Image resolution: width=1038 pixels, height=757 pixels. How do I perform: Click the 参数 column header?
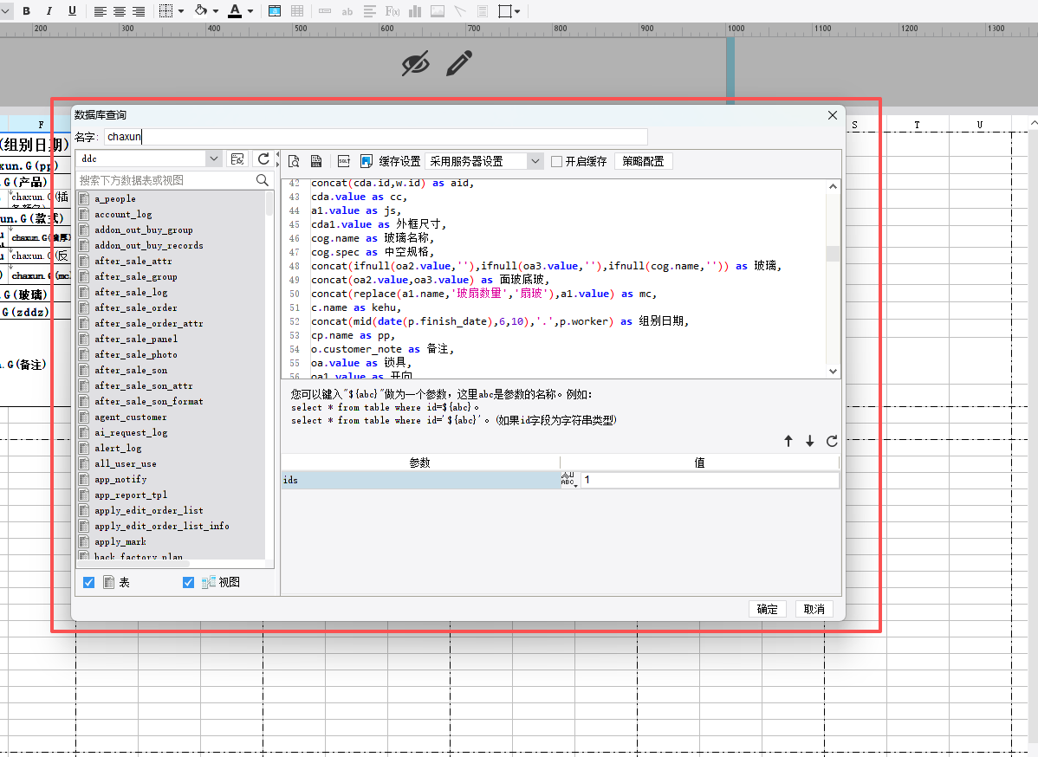coord(420,463)
